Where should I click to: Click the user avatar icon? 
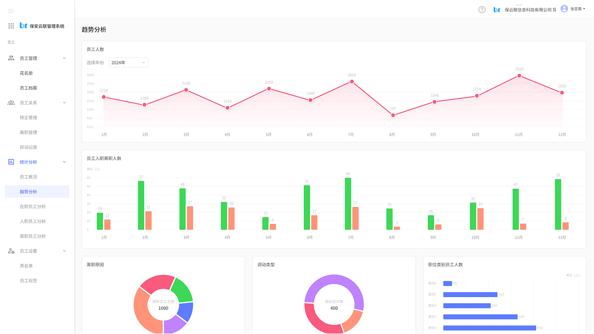point(564,9)
